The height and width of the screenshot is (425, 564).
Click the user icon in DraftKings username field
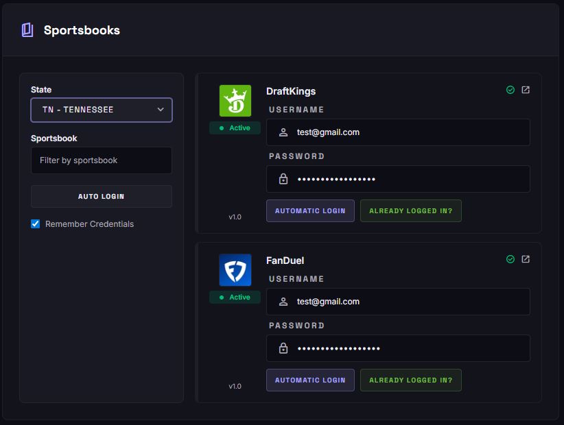[x=283, y=132]
